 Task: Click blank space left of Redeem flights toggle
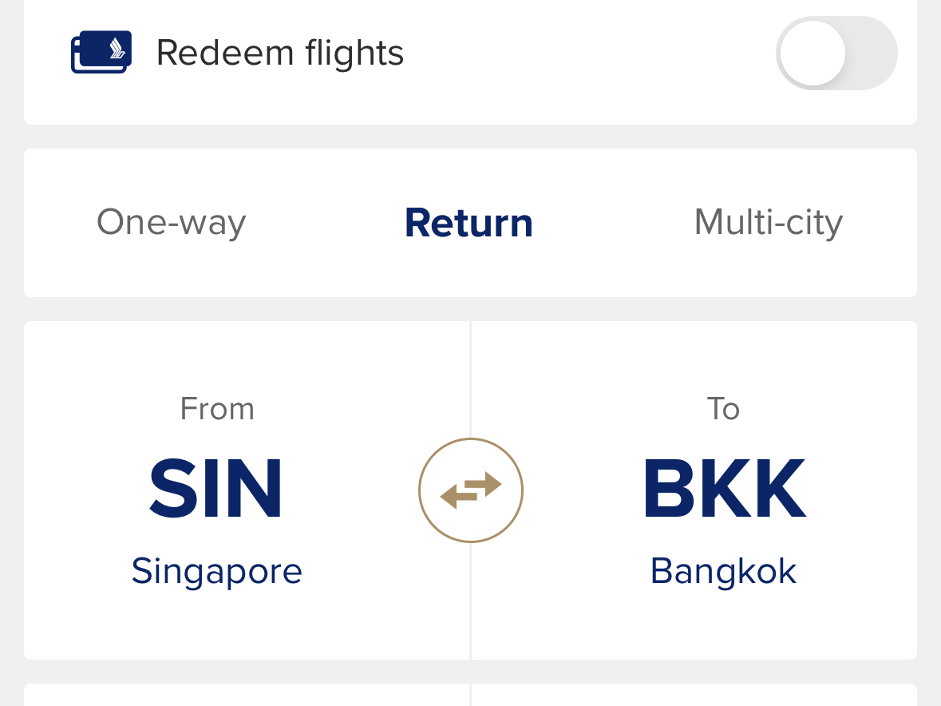point(591,54)
